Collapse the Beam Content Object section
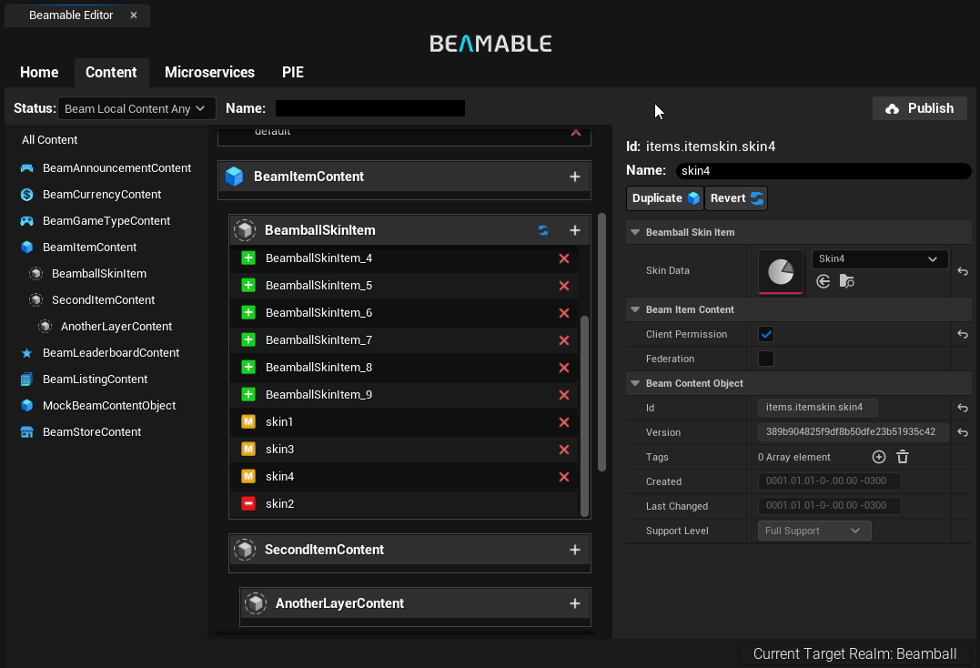 coord(635,384)
